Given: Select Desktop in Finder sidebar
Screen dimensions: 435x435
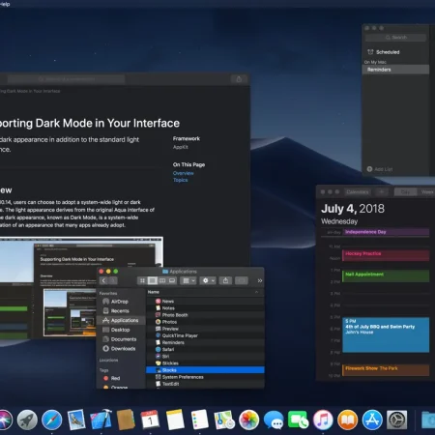Looking at the screenshot, I should [120, 330].
